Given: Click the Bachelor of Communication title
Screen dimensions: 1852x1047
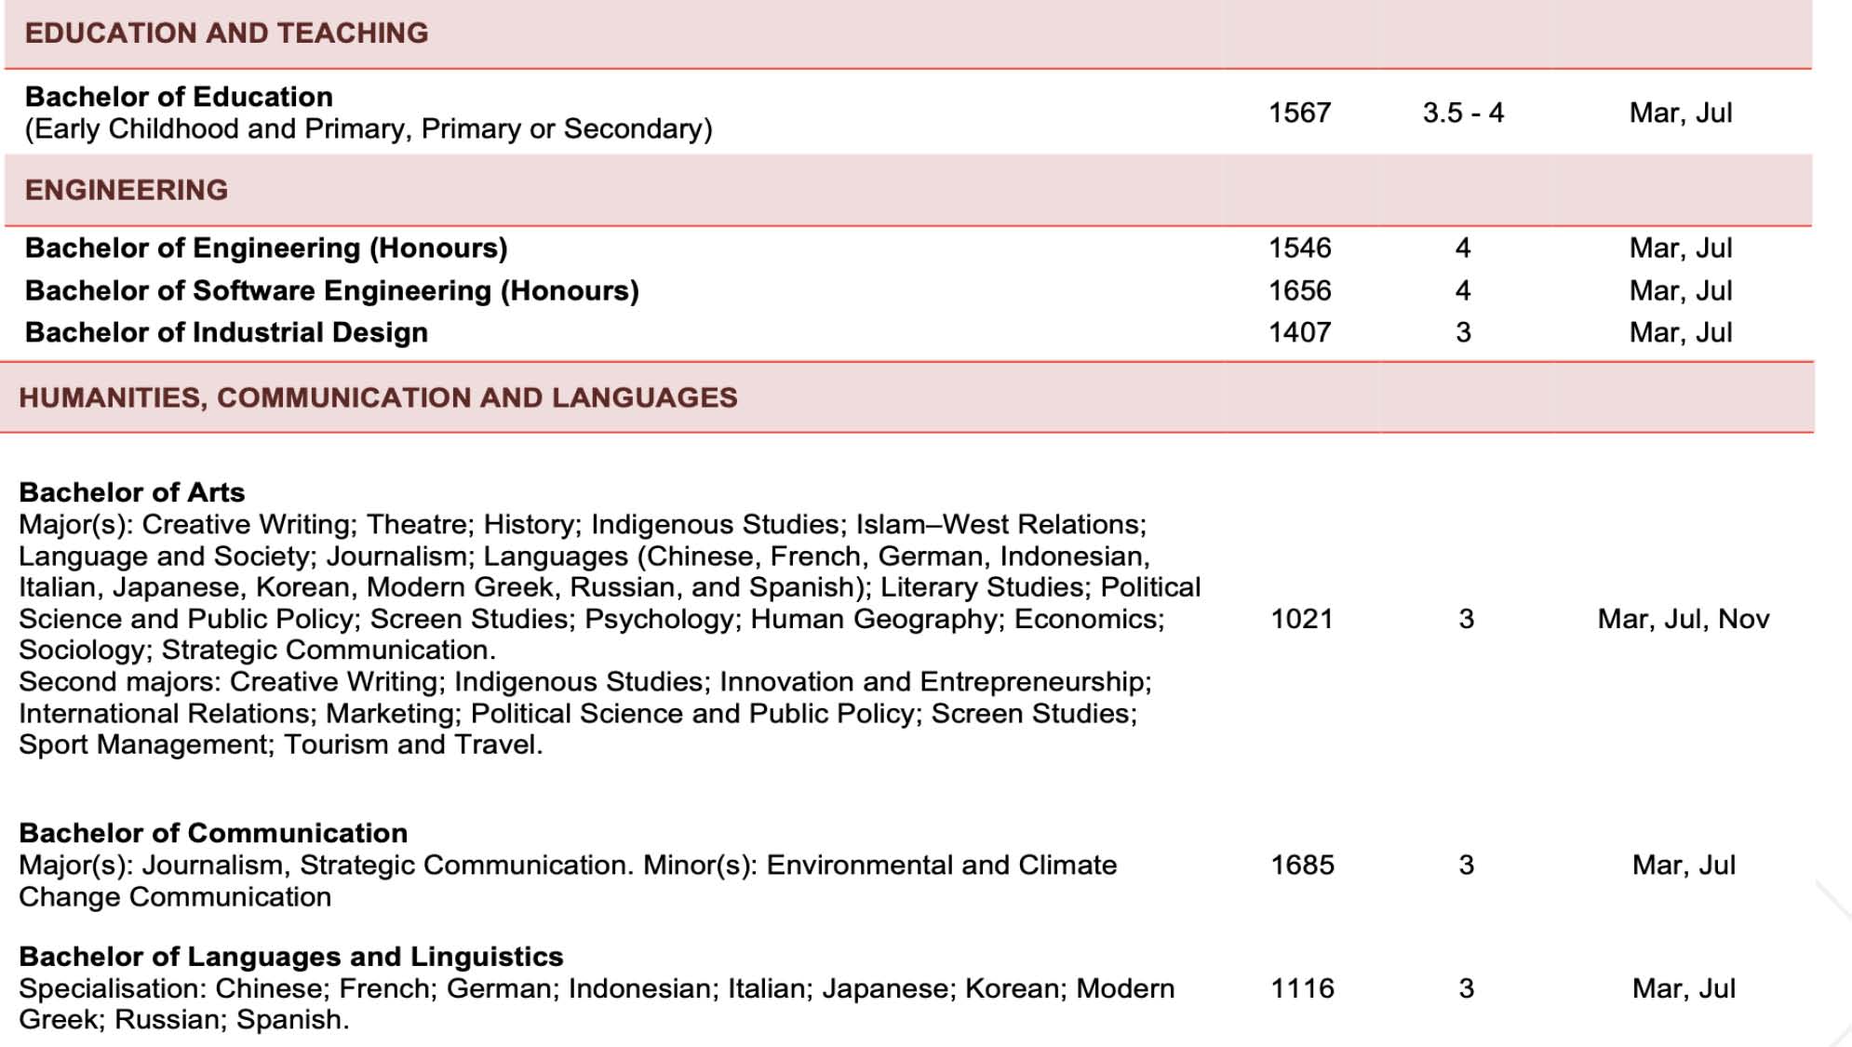Looking at the screenshot, I should coord(213,833).
